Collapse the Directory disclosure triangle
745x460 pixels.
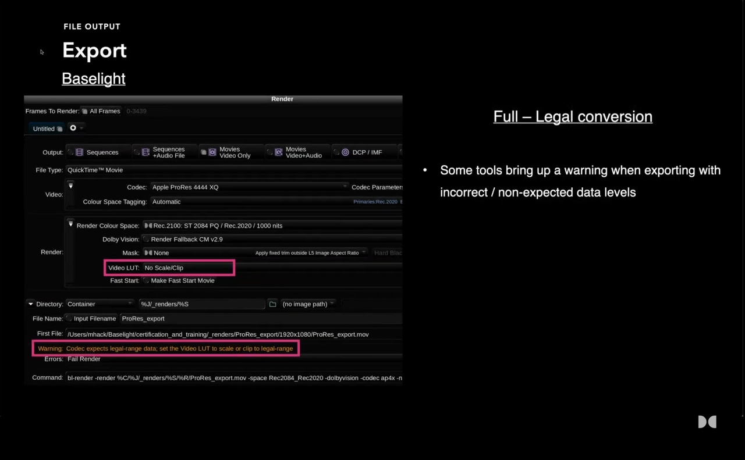(x=30, y=304)
